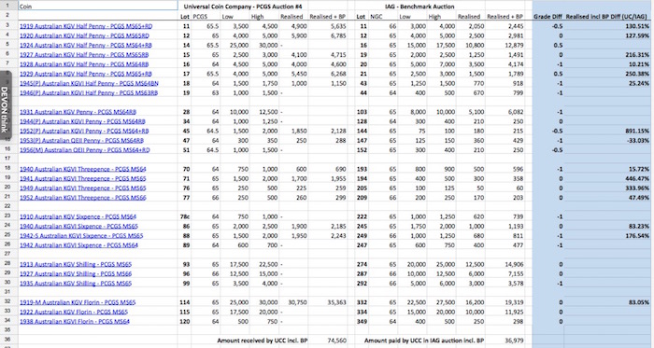Open 1927 Australian KGV Half Penny link

click(84, 54)
